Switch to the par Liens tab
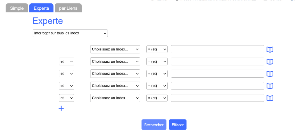This screenshot has height=138, width=296. 68,8
